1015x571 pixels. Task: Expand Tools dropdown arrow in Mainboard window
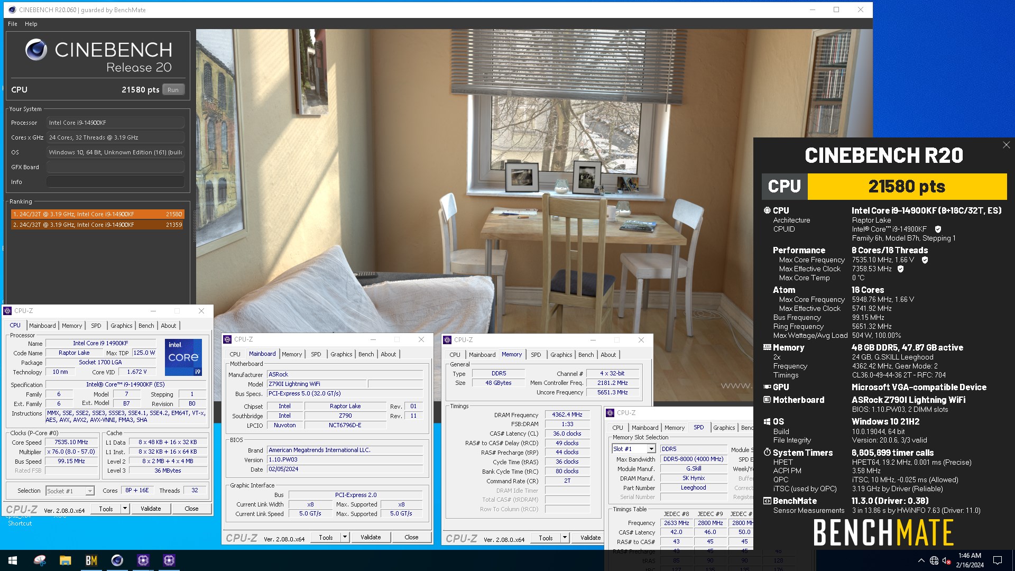[x=345, y=537]
